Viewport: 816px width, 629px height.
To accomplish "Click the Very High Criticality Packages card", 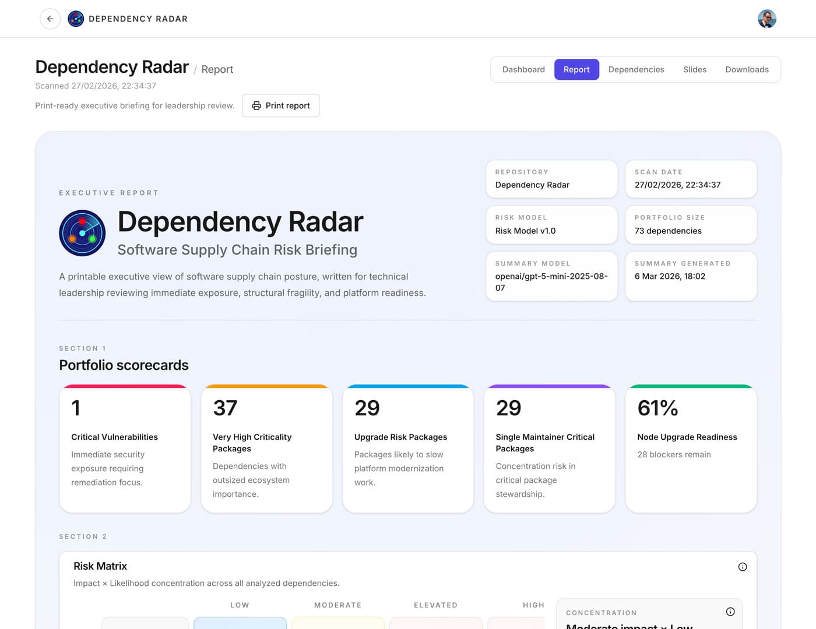I will click(x=266, y=448).
